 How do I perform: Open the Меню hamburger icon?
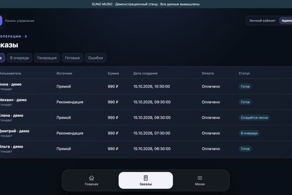(x=200, y=178)
